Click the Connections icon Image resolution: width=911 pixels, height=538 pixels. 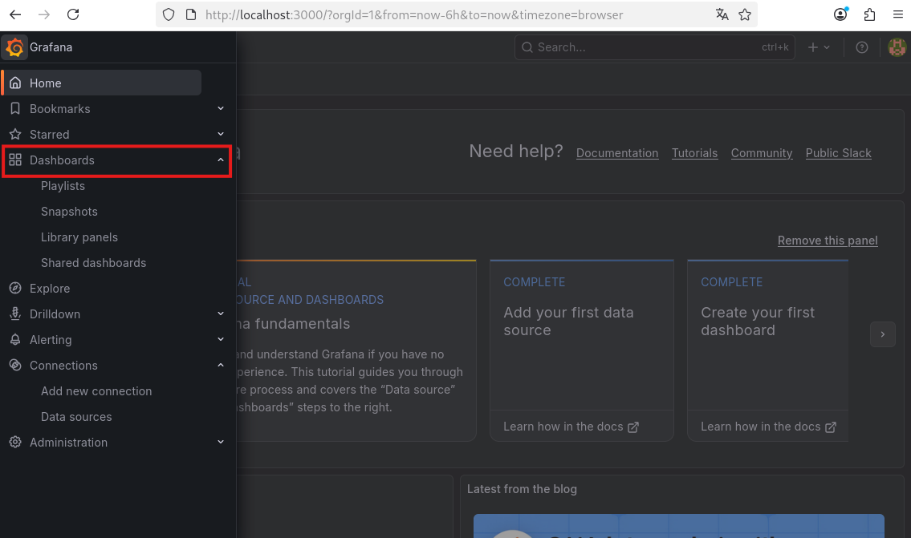(15, 365)
